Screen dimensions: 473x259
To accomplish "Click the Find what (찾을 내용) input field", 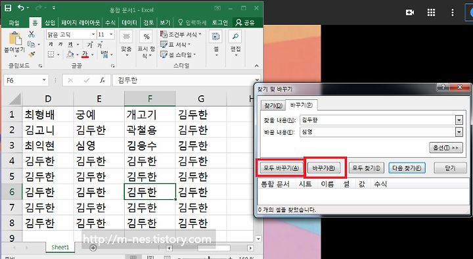I will 377,120.
